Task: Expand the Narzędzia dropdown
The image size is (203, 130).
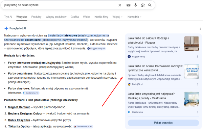Action: pos(134,17)
